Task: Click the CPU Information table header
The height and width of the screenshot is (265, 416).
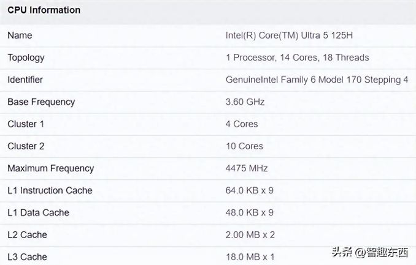Action: (44, 10)
